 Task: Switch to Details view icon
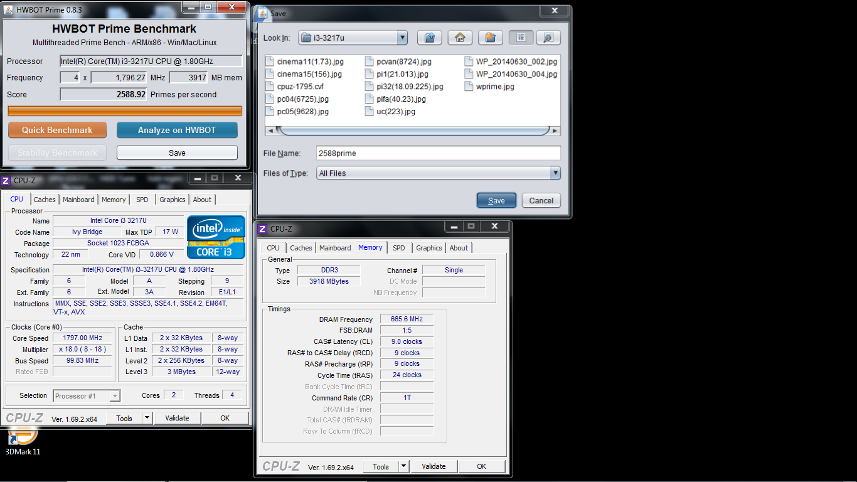click(548, 38)
